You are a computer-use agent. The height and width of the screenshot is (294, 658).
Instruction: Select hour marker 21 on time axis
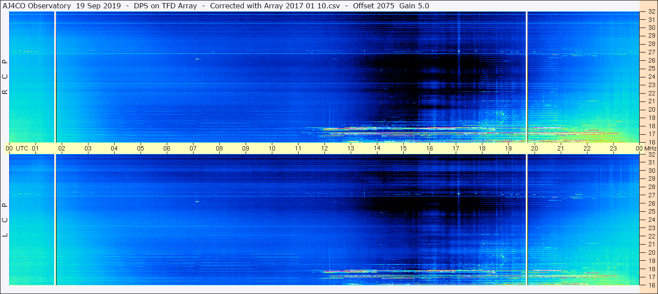click(561, 149)
